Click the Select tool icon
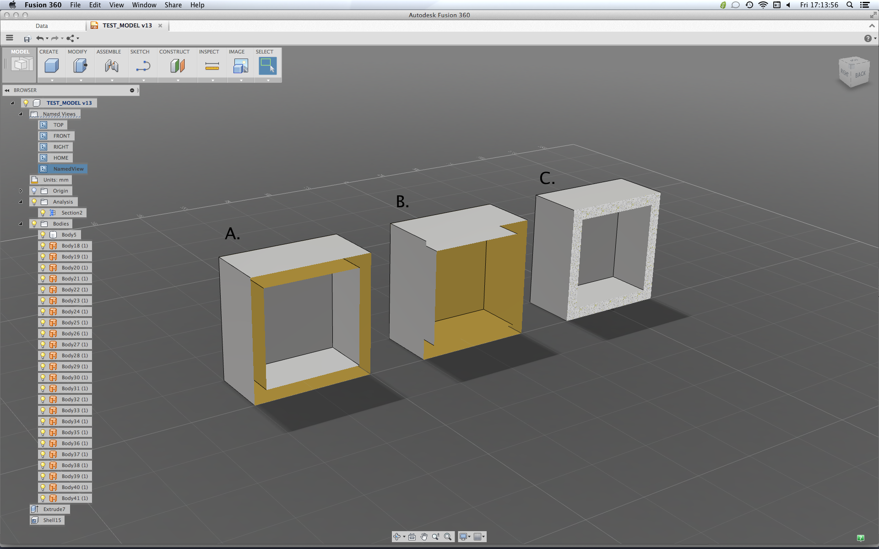879x549 pixels. coord(267,66)
